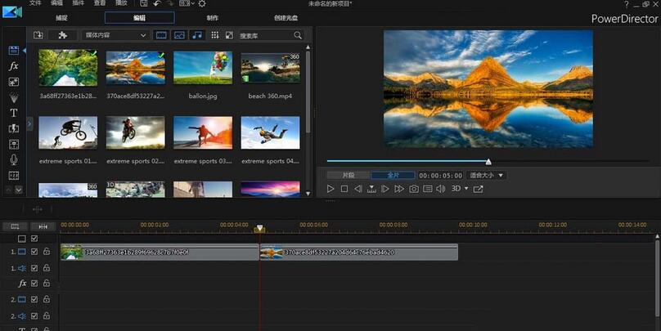The width and height of the screenshot is (661, 331).
Task: Open the media content dropdown
Action: coord(115,35)
